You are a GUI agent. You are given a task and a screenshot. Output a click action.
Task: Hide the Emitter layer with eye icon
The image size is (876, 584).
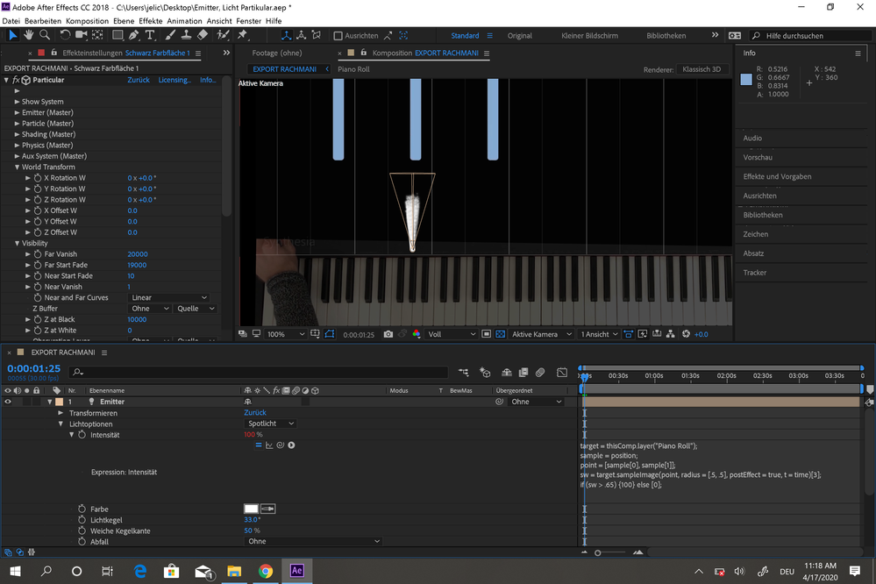pyautogui.click(x=8, y=402)
